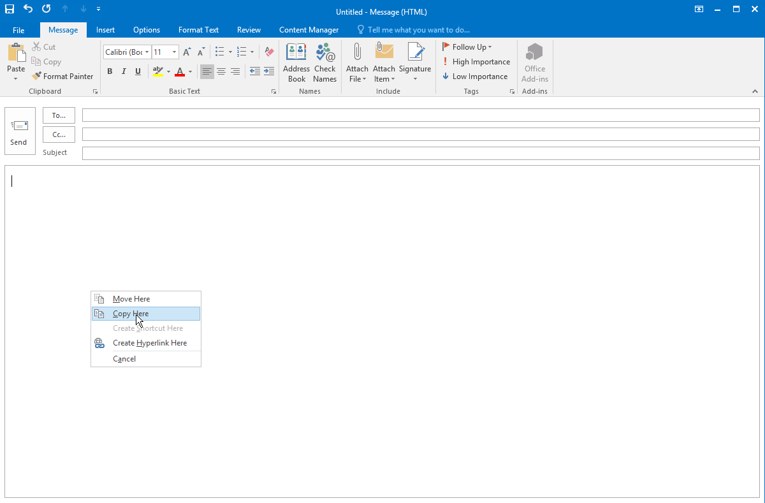This screenshot has height=503, width=765.
Task: Open the Basic Text dialog launcher
Action: (274, 92)
